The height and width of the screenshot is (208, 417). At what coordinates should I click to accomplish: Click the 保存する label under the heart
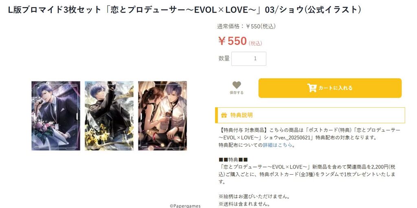coord(237,93)
